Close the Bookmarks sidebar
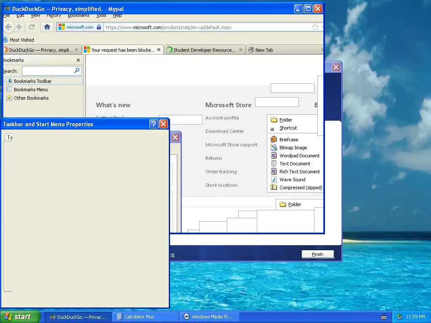The image size is (431, 323). tap(78, 60)
